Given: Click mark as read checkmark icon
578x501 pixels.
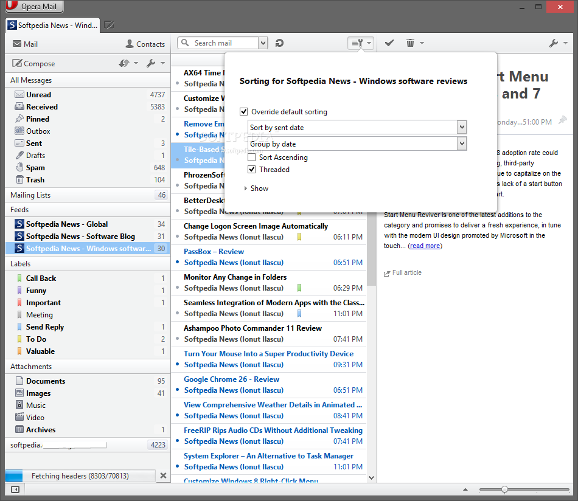Looking at the screenshot, I should click(389, 43).
